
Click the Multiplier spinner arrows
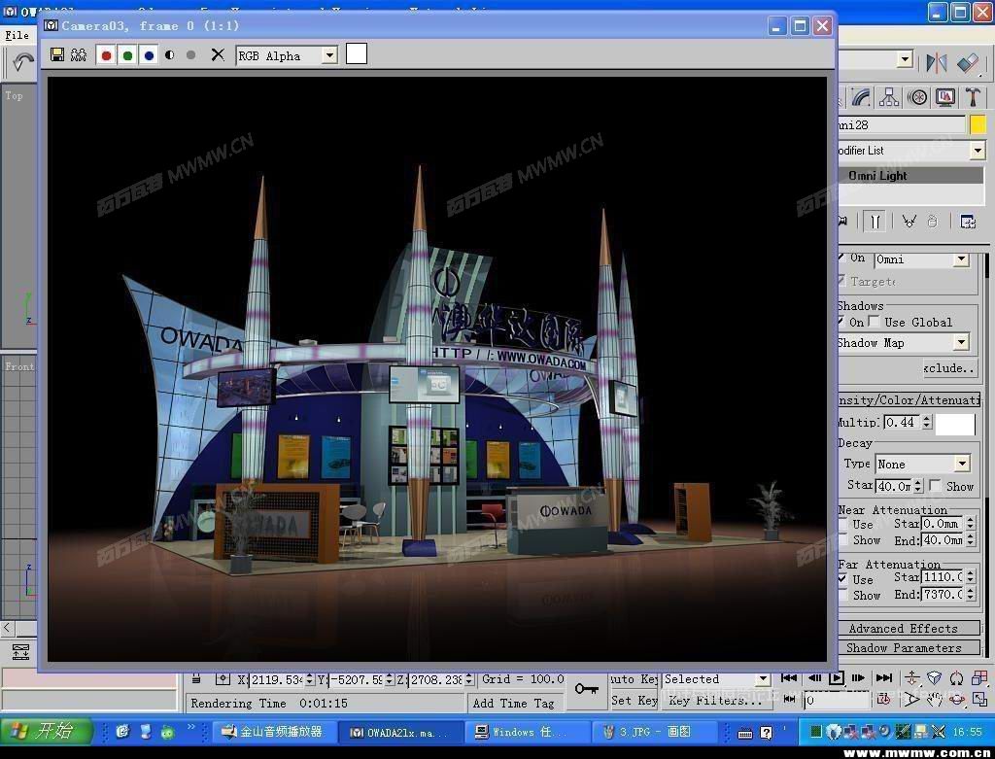pyautogui.click(x=927, y=423)
